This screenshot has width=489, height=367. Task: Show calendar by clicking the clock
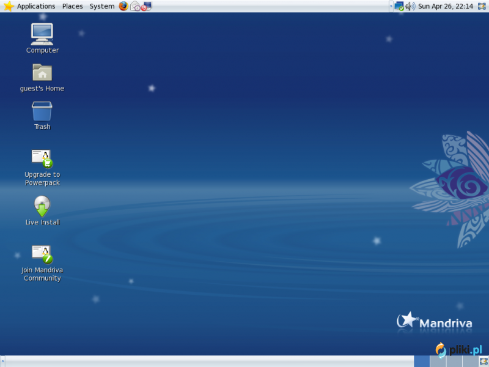point(446,6)
